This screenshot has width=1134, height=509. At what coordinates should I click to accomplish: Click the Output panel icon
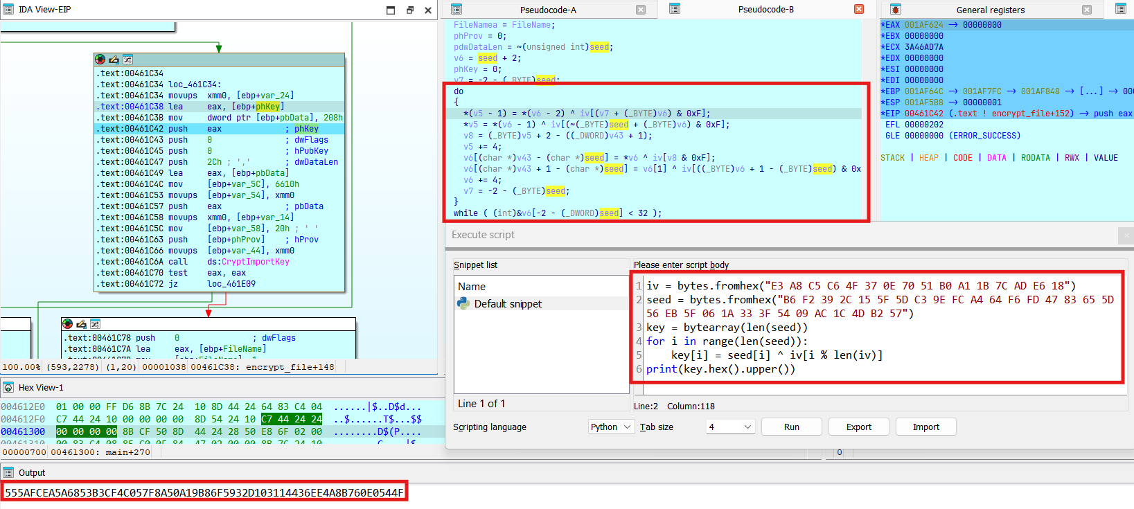[x=8, y=472]
